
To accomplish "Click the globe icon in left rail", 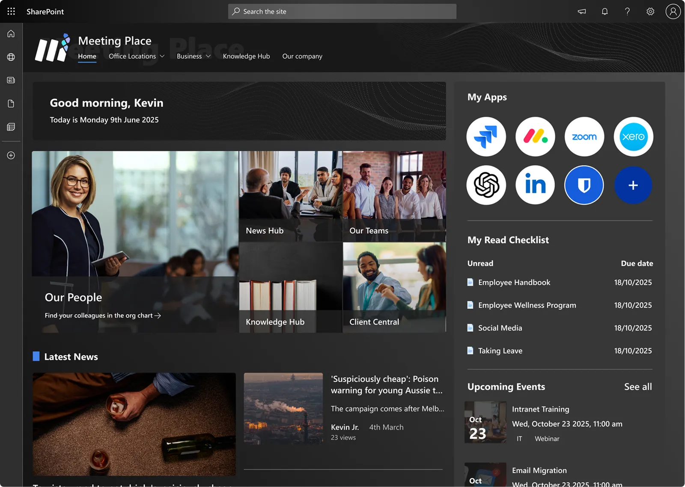I will (x=11, y=57).
